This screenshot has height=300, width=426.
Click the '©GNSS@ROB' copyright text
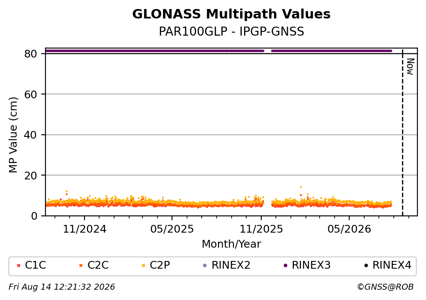coord(385,287)
